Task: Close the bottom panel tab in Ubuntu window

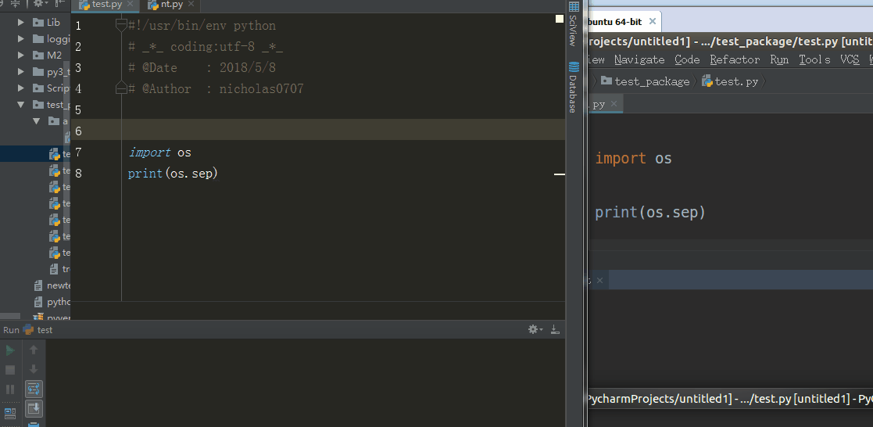Action: (x=599, y=281)
